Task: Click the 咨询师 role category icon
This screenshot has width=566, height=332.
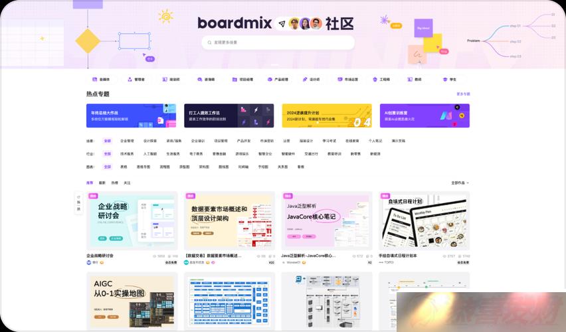Action: tap(199, 80)
